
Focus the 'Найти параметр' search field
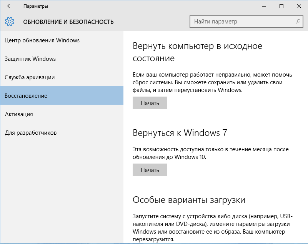(242, 22)
